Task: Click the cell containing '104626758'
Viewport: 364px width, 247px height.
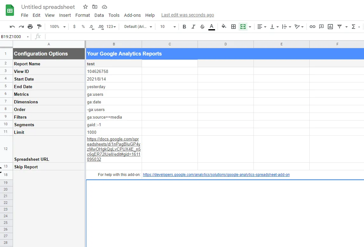Action: pyautogui.click(x=114, y=71)
